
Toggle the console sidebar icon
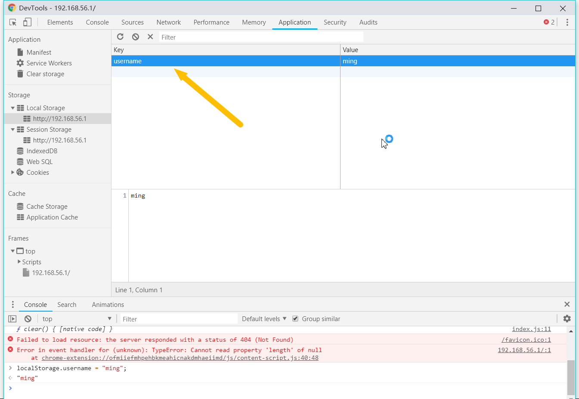12,319
